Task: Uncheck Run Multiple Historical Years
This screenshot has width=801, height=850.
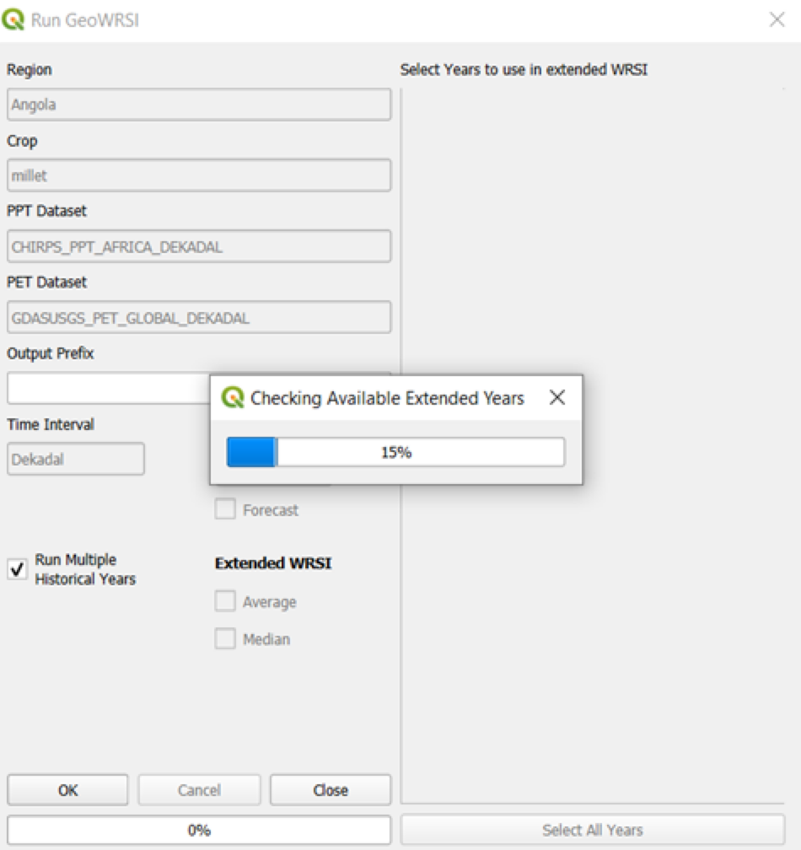Action: coord(17,569)
